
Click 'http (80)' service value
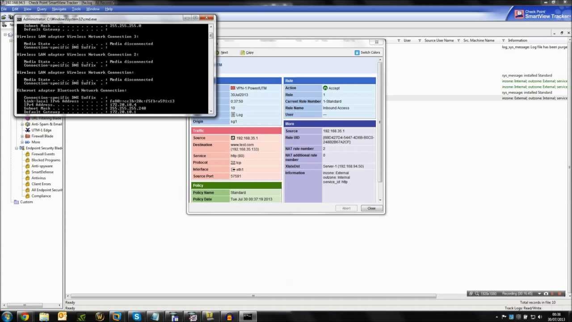point(237,156)
